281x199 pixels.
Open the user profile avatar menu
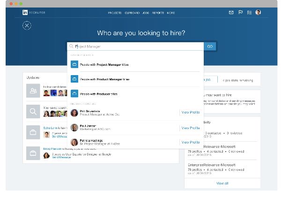pos(258,12)
